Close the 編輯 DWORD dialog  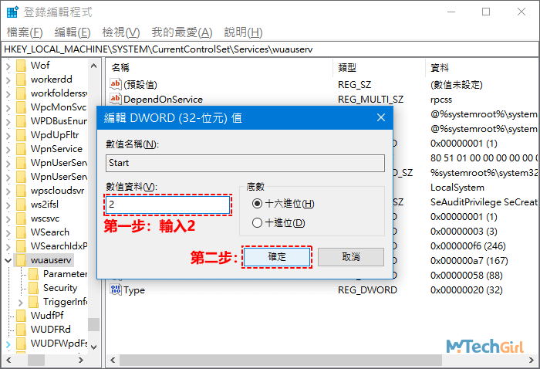tap(380, 117)
